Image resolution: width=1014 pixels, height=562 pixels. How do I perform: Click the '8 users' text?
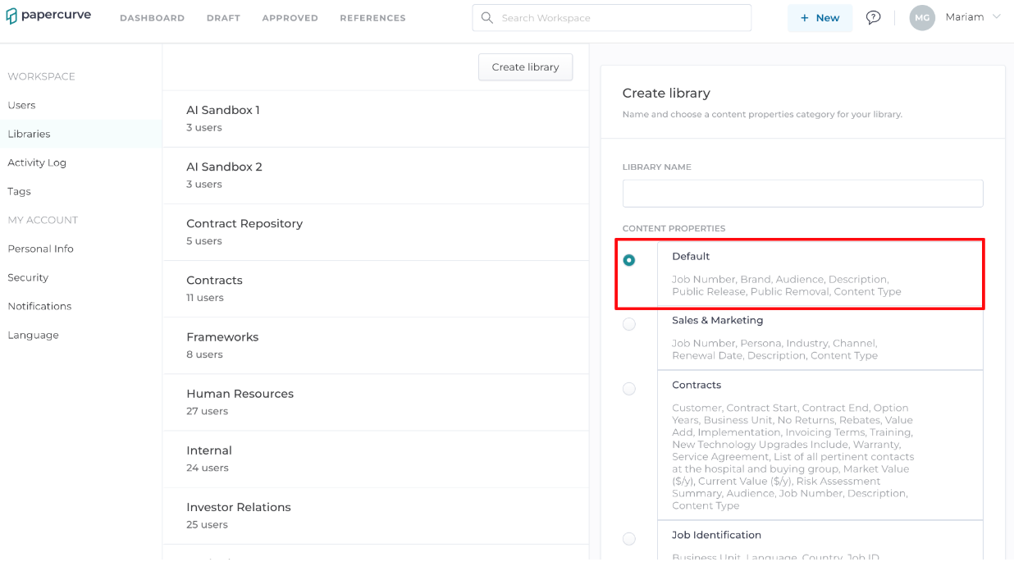point(205,354)
